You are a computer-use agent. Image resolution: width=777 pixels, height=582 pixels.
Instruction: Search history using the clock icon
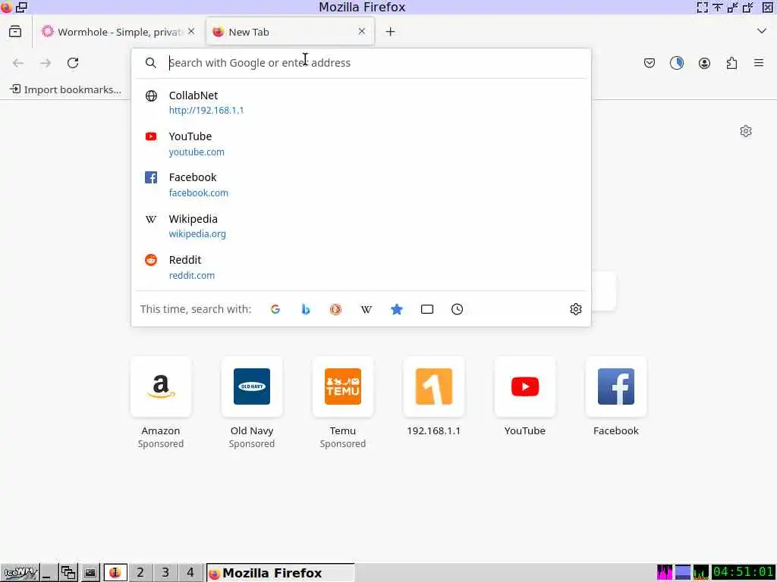pos(458,309)
